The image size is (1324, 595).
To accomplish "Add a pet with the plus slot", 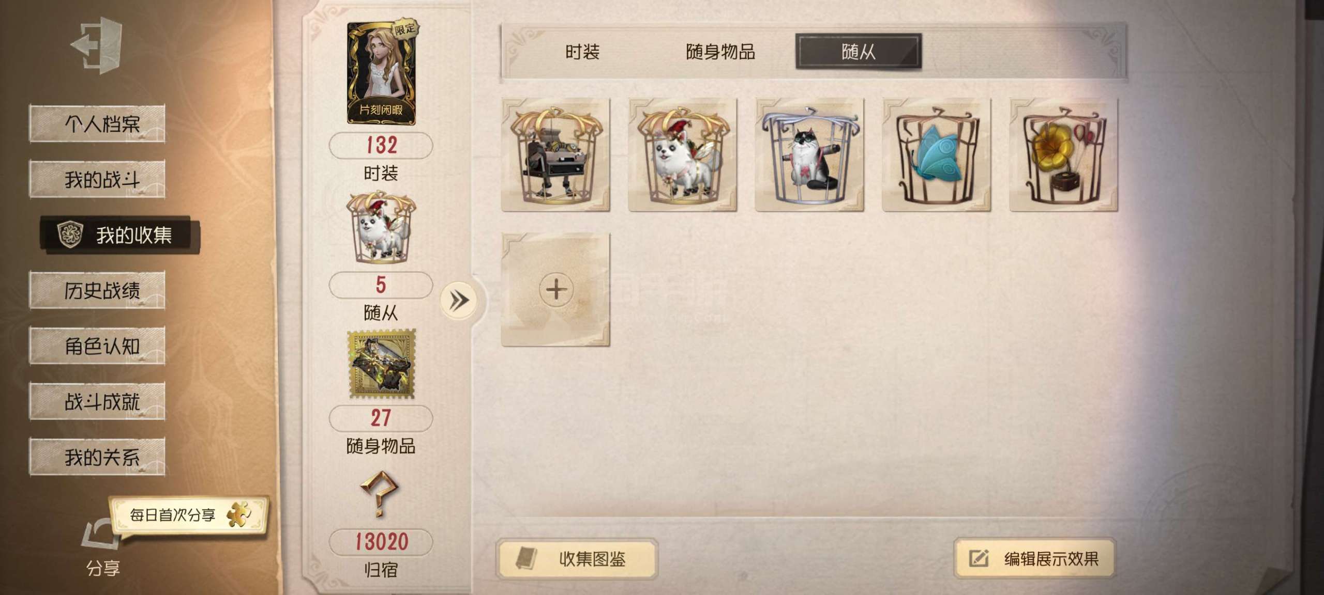I will point(555,289).
